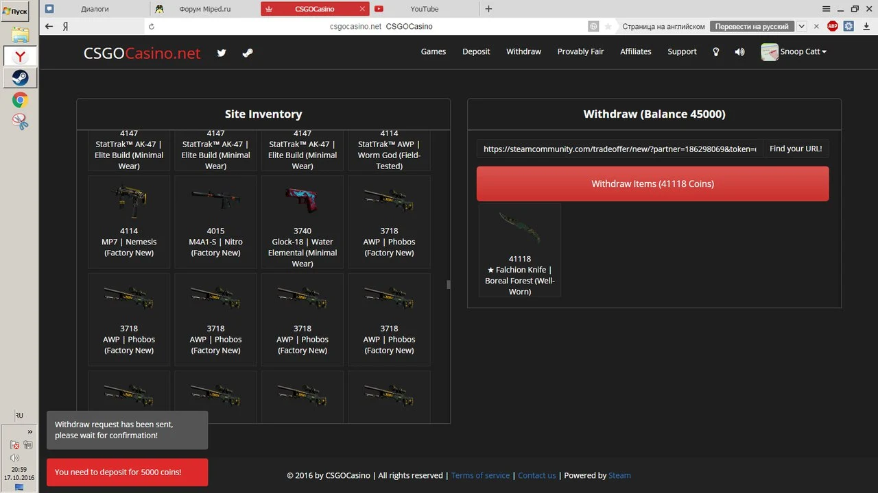Select the M4A1-S Nitro (Factory New) item

(x=216, y=222)
